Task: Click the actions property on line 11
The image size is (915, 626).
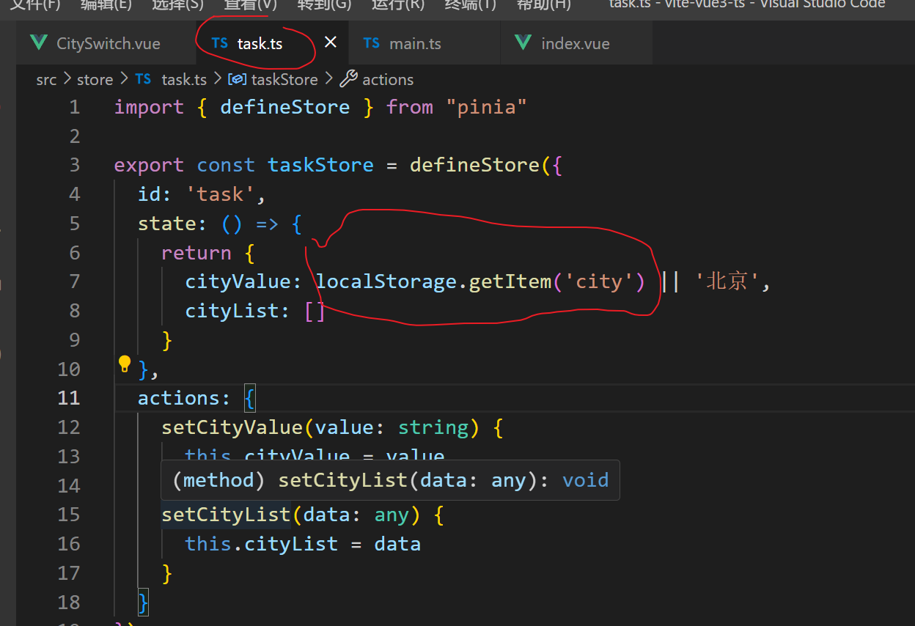Action: pyautogui.click(x=179, y=398)
